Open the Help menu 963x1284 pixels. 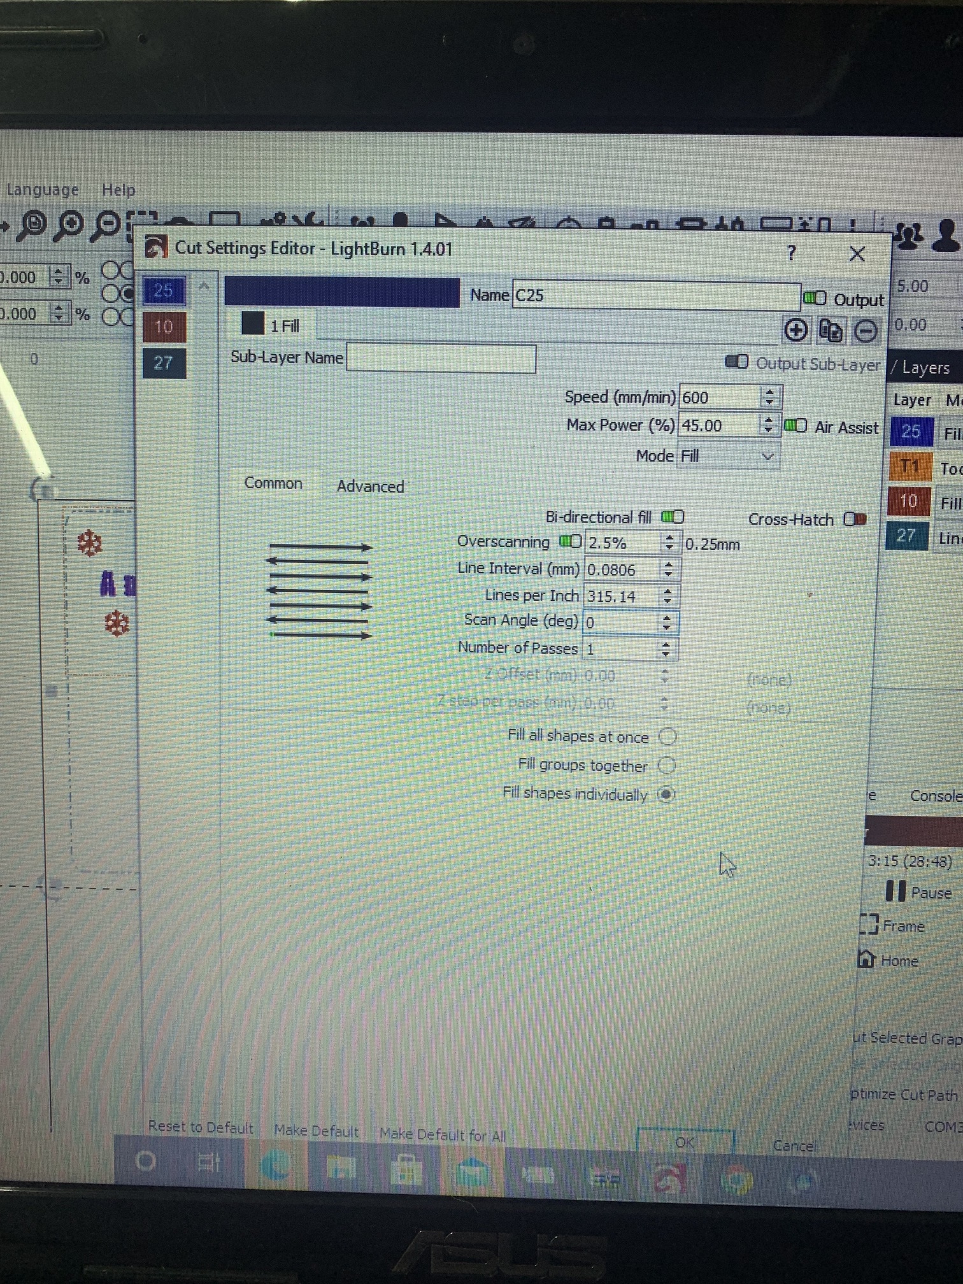[x=118, y=190]
